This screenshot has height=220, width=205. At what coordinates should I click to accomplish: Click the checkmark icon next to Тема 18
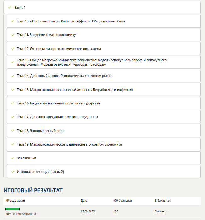13,131
